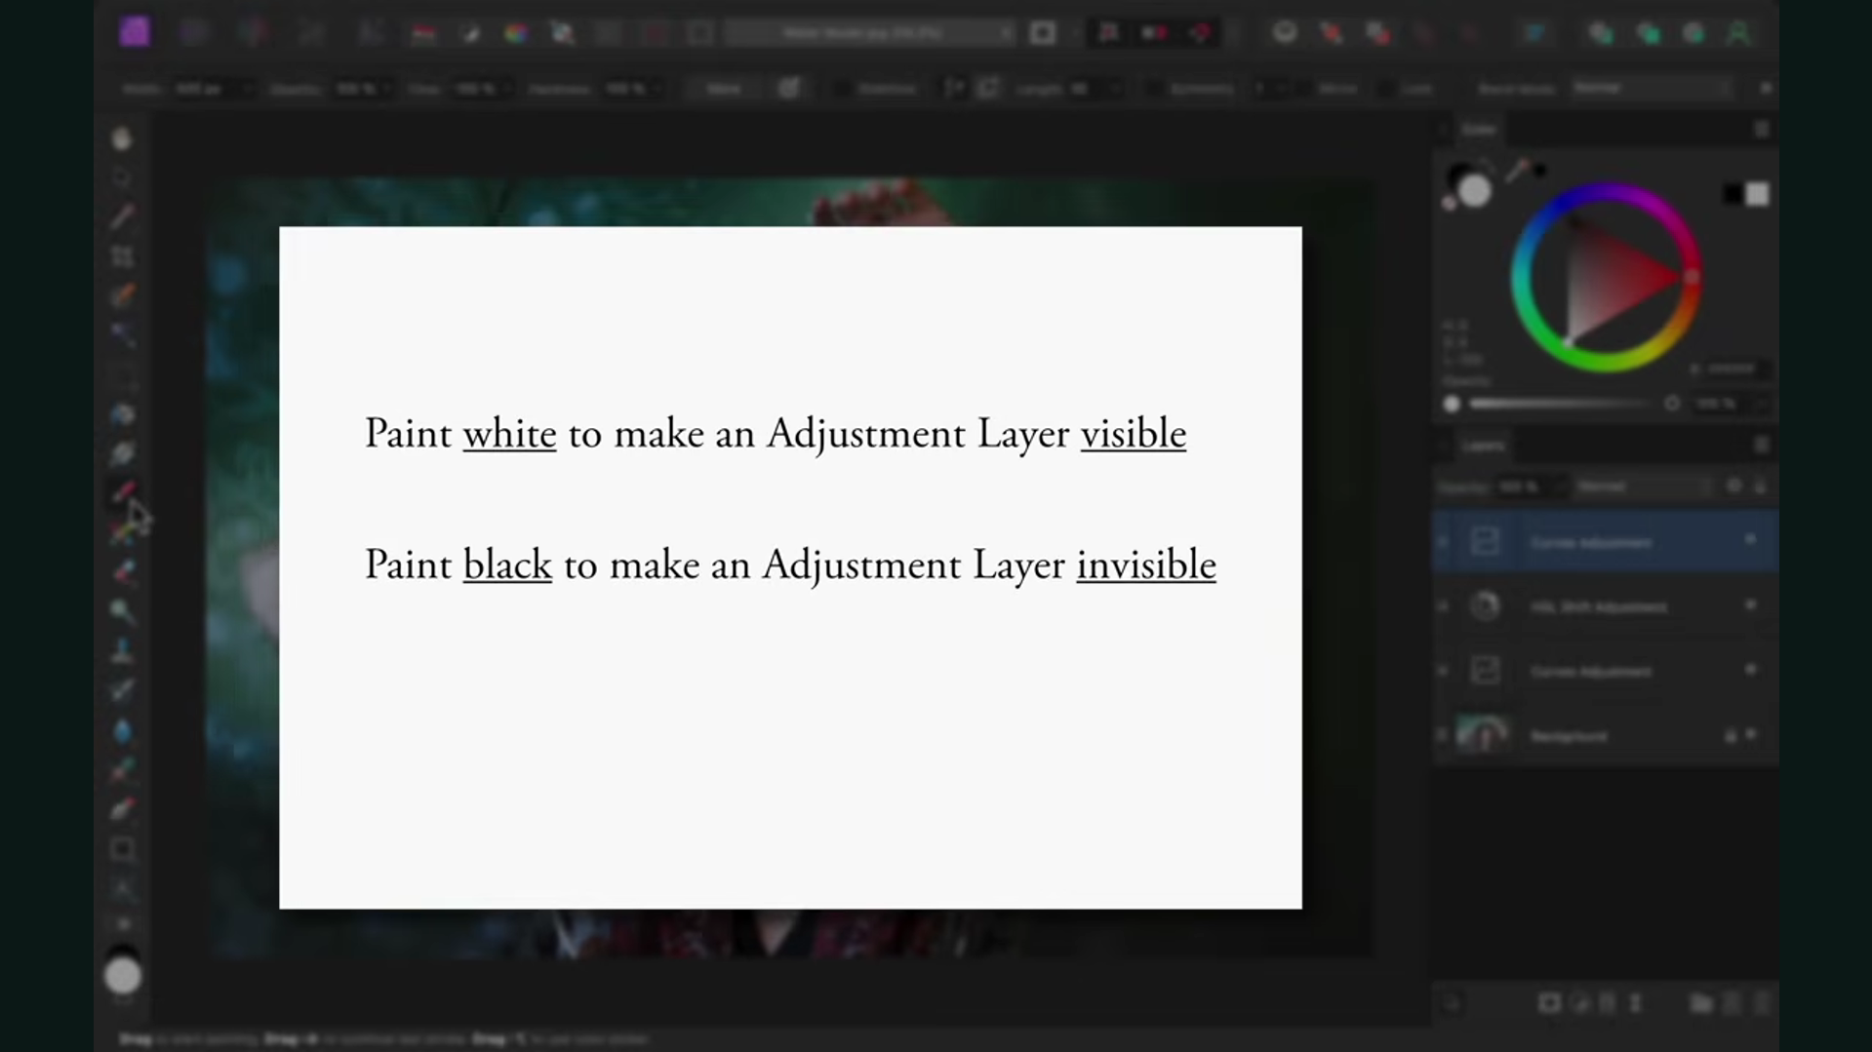Screen dimensions: 1872x1052
Task: Click the white swatch in Colour panel
Action: click(1757, 194)
